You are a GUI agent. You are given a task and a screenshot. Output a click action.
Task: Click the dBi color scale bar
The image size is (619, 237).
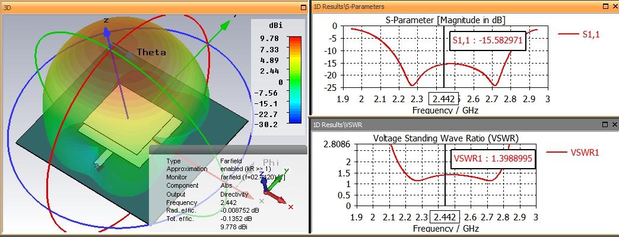(295, 80)
